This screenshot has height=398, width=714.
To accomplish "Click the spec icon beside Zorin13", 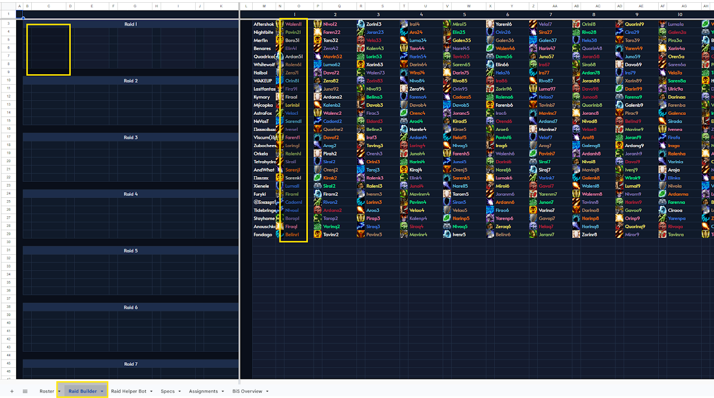I will click(x=361, y=24).
